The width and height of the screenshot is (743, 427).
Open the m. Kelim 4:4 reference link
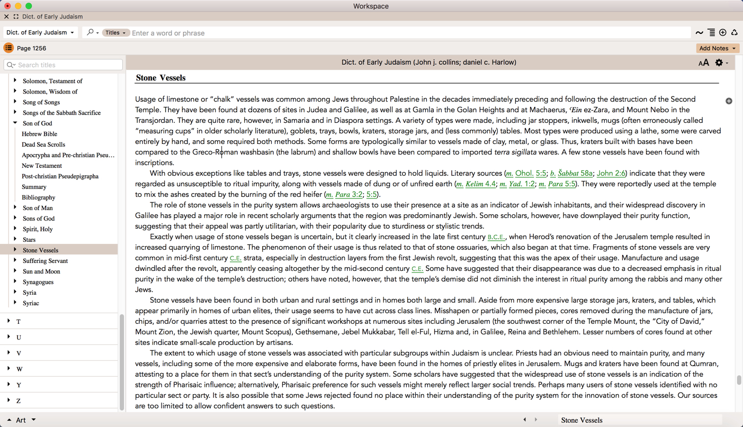click(476, 184)
